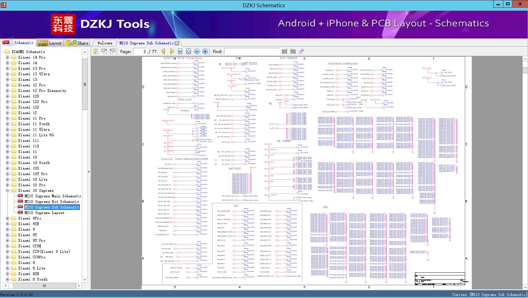528x298 pixels.
Task: Click the document viewer scroll up arrow
Action: point(525,60)
